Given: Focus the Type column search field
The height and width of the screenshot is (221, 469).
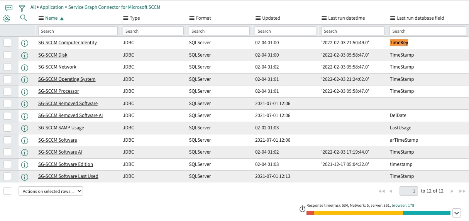Looking at the screenshot, I should pos(153,31).
